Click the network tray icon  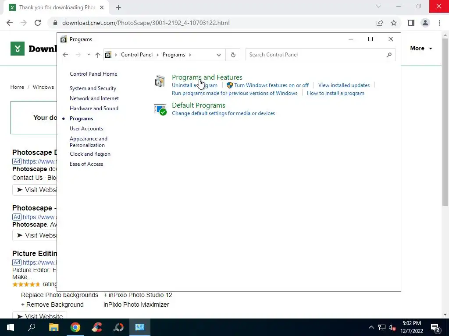[x=382, y=327]
